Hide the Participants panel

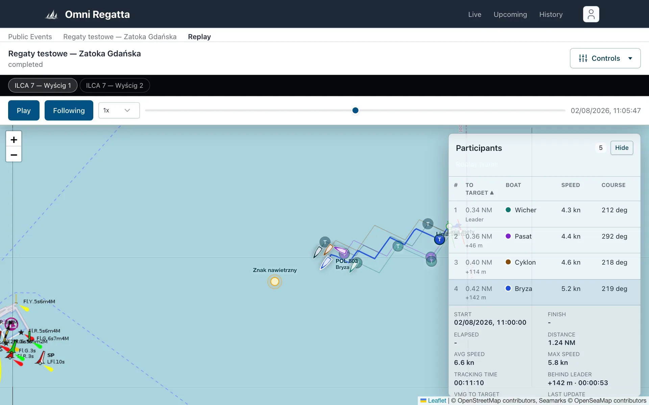click(622, 148)
